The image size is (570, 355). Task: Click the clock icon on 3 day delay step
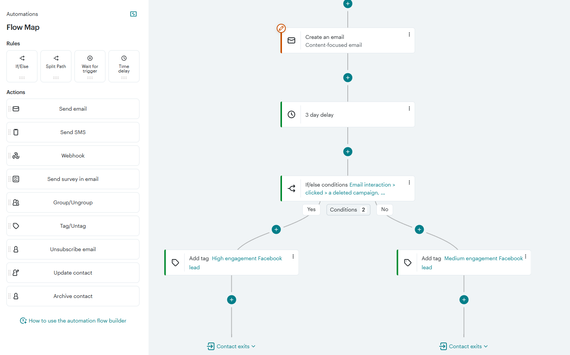pos(291,114)
